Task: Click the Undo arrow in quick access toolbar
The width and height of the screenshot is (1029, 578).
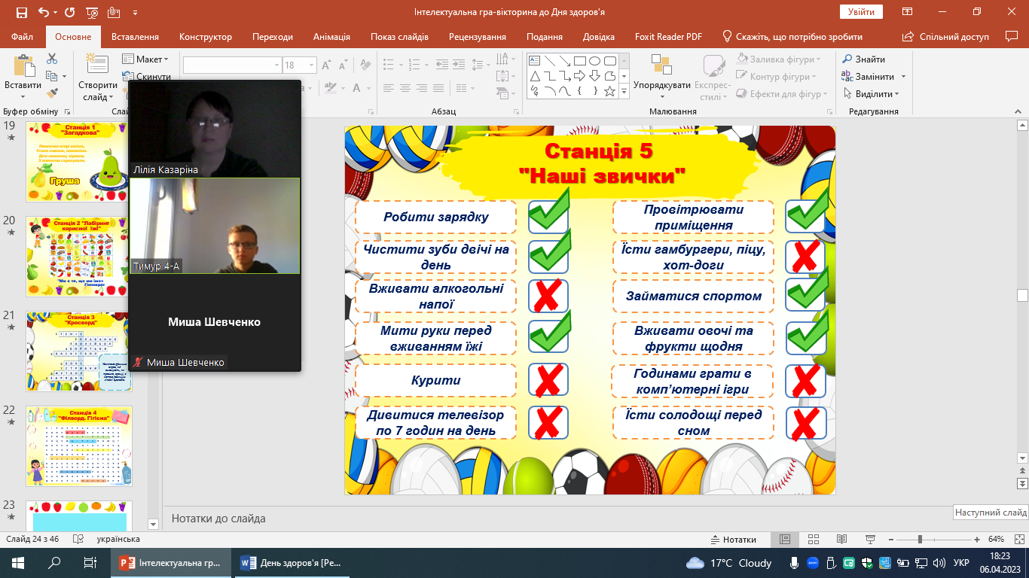Action: click(x=44, y=13)
